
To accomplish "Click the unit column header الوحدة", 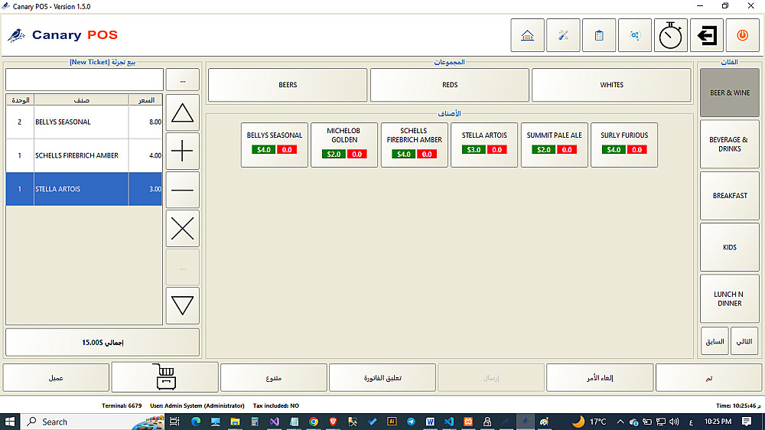I will [20, 100].
